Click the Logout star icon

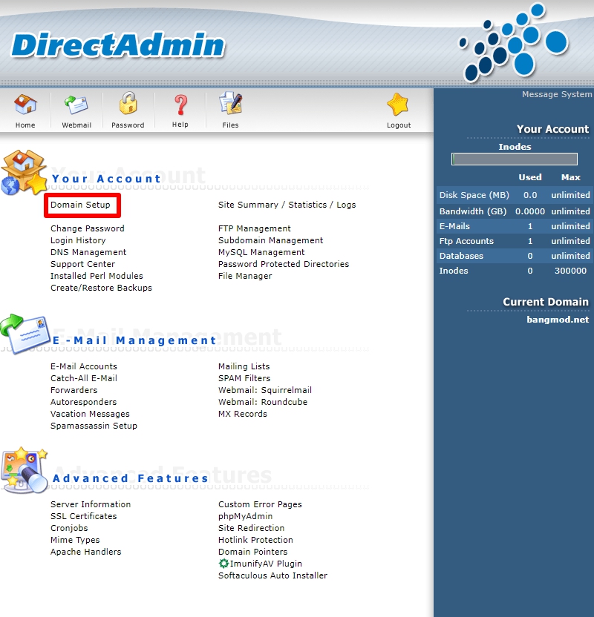coord(398,105)
